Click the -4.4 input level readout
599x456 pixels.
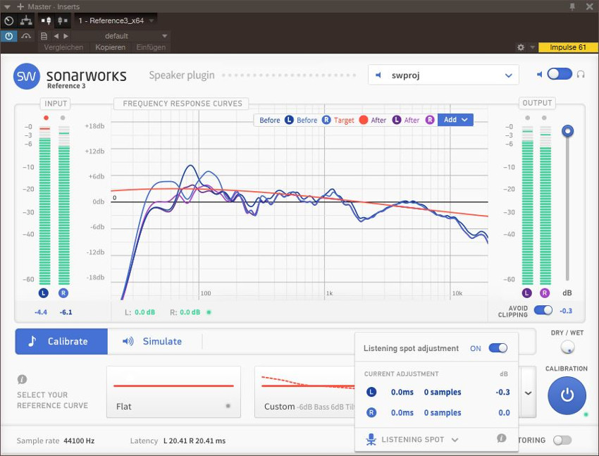pos(41,312)
